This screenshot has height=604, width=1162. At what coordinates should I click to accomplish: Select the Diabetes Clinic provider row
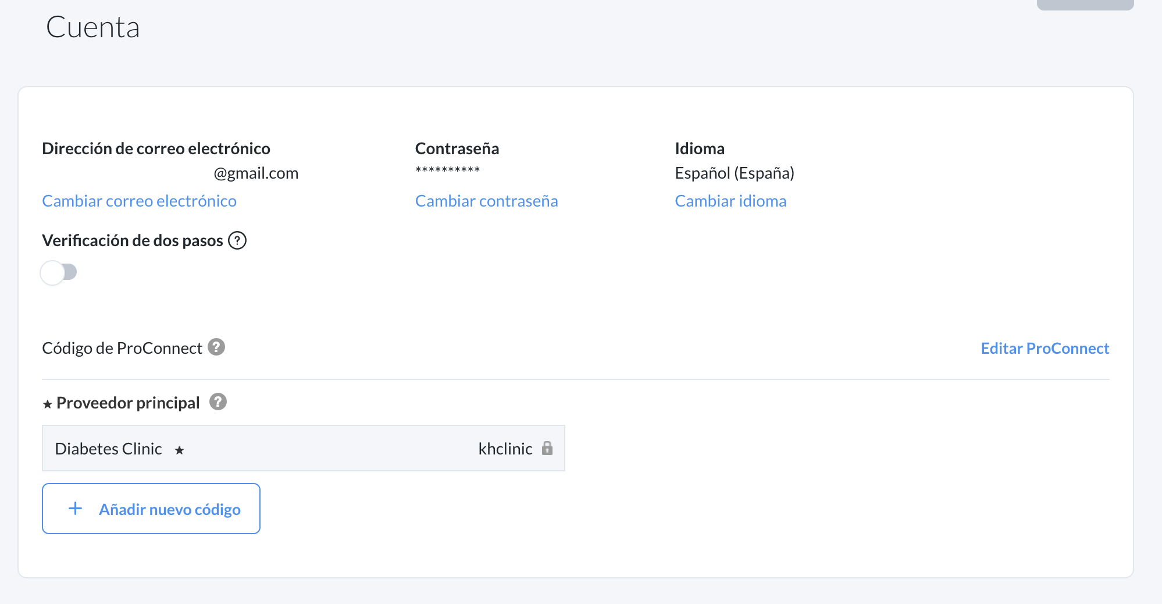[x=304, y=448]
